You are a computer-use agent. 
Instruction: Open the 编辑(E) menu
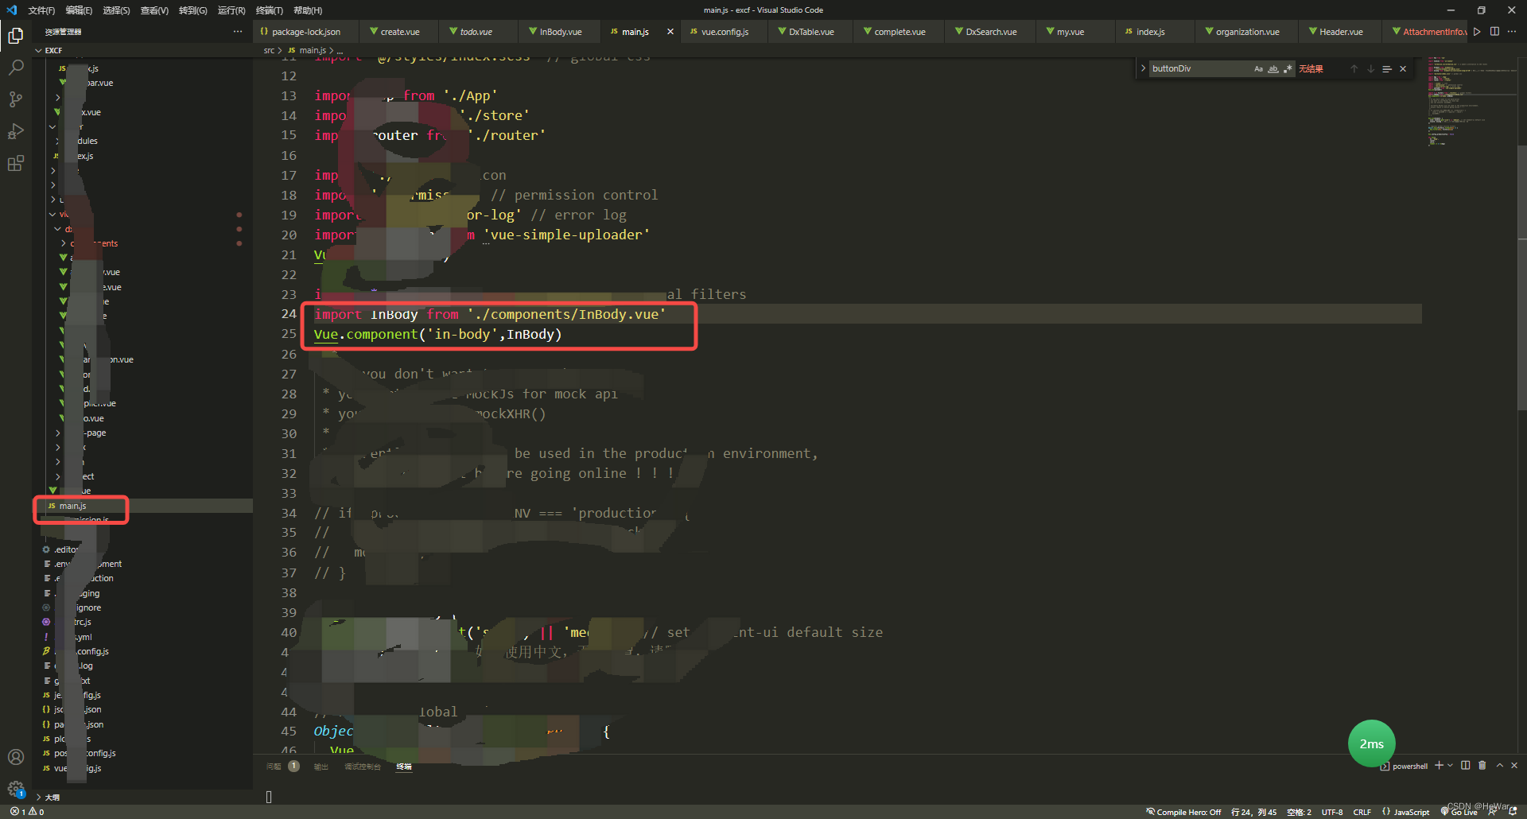pyautogui.click(x=79, y=10)
